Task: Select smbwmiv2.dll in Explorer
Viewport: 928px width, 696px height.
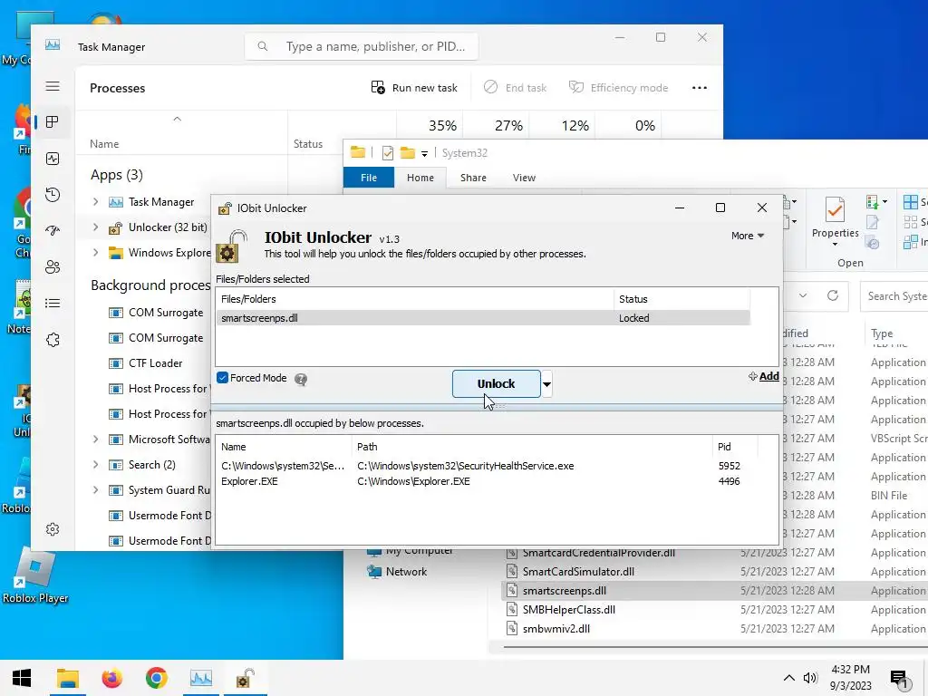Action: tap(556, 629)
